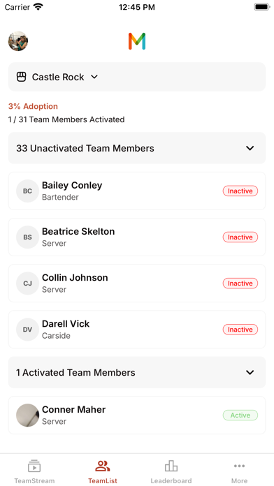Screen dimensions: 274x486
Task: Tap the TeamList people icon
Action: click(103, 466)
